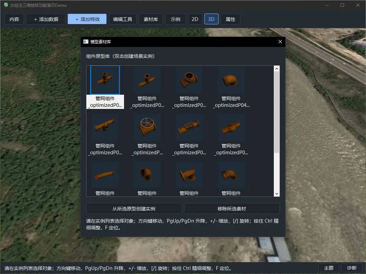Image resolution: width=366 pixels, height=274 pixels.
Task: Open the 属性 panel
Action: tap(230, 19)
